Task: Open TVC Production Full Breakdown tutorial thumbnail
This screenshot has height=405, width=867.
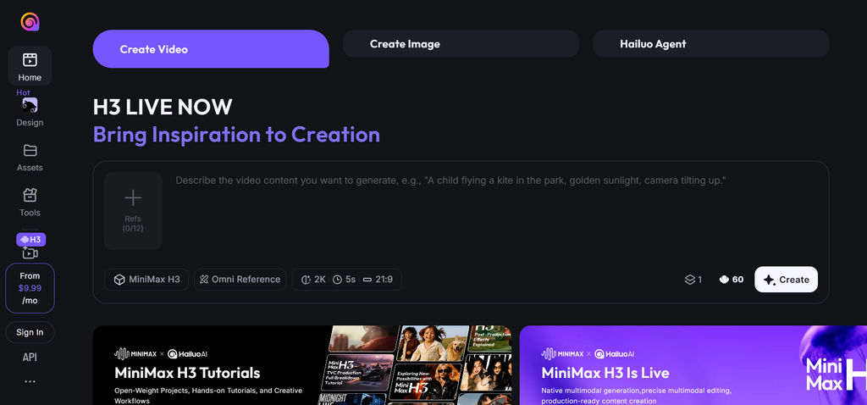Action: point(357,372)
